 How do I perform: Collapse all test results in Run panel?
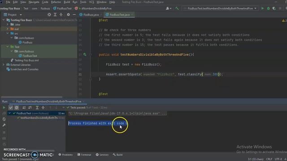(x=43, y=108)
